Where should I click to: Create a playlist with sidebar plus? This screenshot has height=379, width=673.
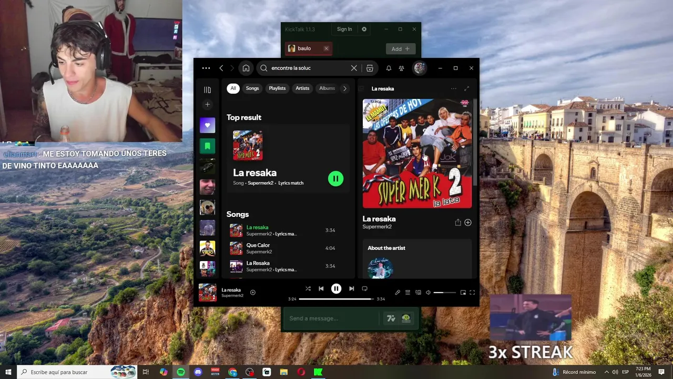tap(207, 104)
